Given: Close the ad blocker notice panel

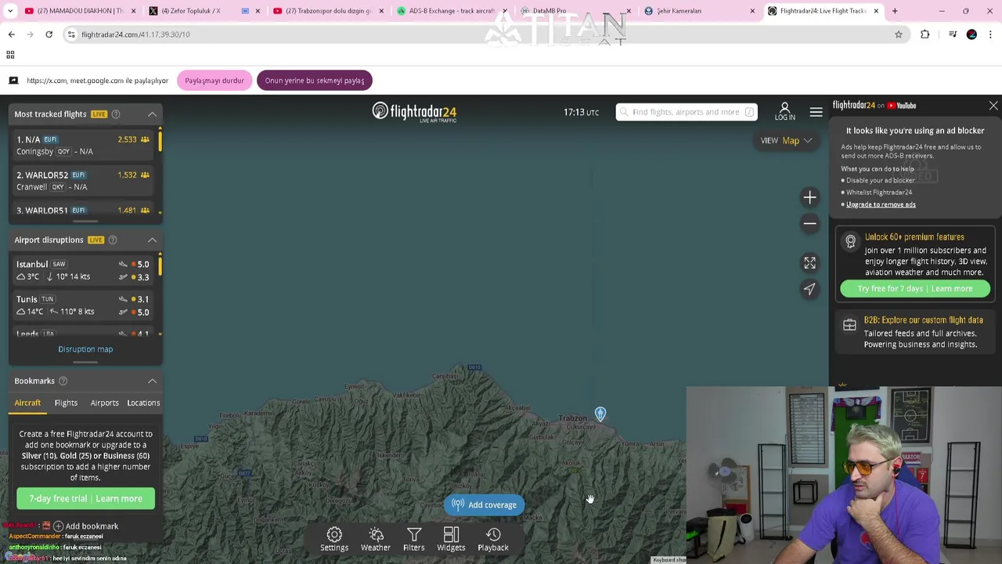Looking at the screenshot, I should pyautogui.click(x=993, y=105).
